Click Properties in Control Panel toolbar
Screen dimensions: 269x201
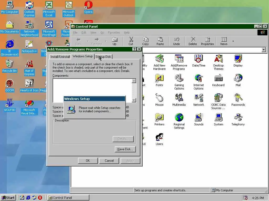(x=208, y=41)
